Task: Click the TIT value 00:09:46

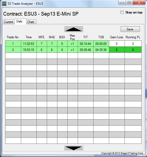Action: tap(85, 50)
